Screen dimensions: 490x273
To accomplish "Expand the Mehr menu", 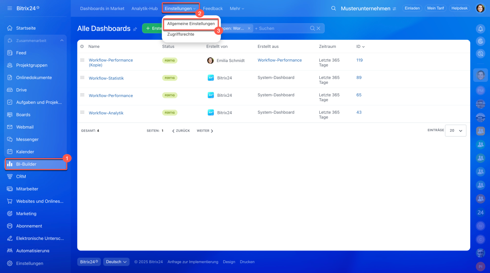I will click(237, 8).
